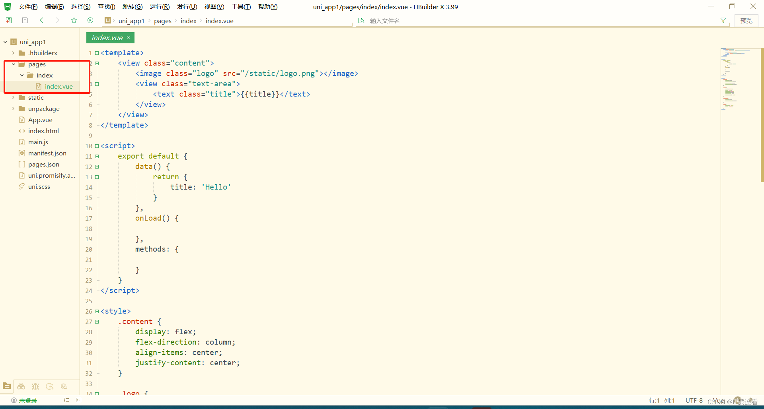764x409 pixels.
Task: Click the HBuilder X logo icon
Action: 8,7
